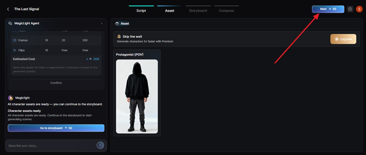Click the Frames row label

point(23,41)
